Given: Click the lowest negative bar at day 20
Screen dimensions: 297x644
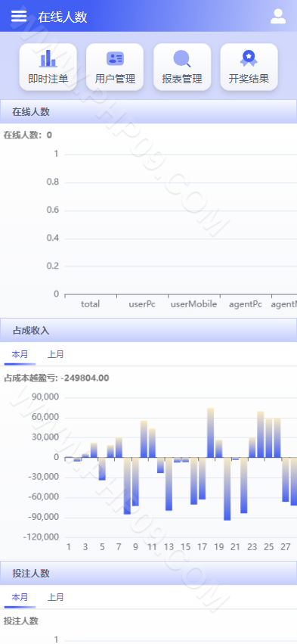Looking at the screenshot, I should [227, 489].
